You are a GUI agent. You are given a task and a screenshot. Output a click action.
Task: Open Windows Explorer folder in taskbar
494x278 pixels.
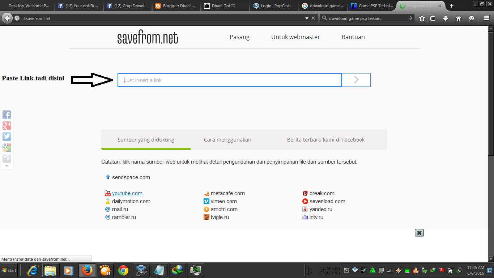(x=51, y=270)
